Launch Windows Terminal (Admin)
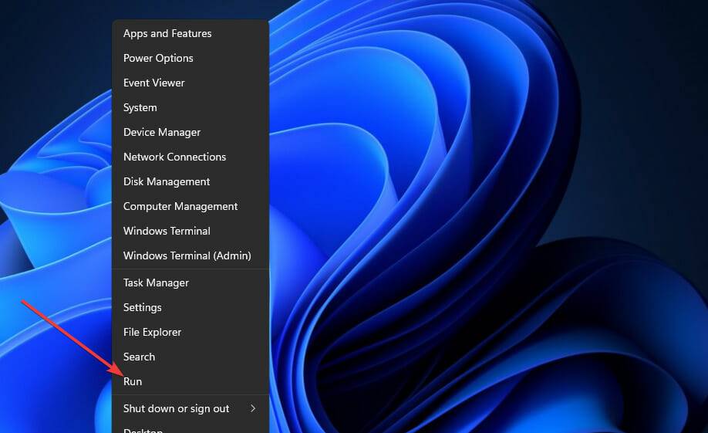This screenshot has height=433, width=708. 187,255
